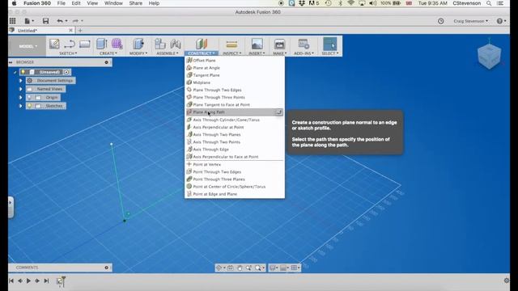Close the Untitled tab
518x291 pixels.
[70, 31]
